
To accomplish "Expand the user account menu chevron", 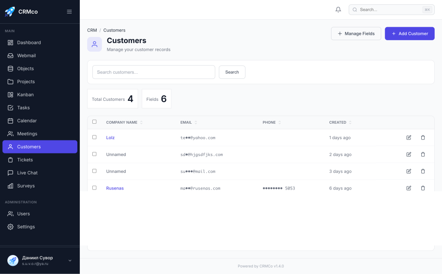I will coord(70,260).
